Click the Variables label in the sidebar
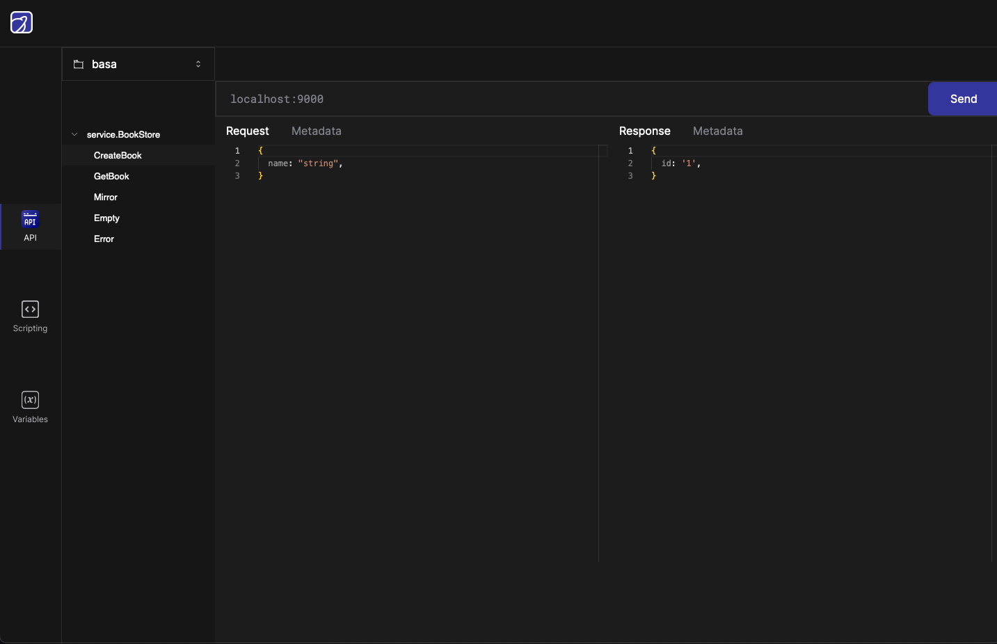The height and width of the screenshot is (644, 997). point(30,419)
